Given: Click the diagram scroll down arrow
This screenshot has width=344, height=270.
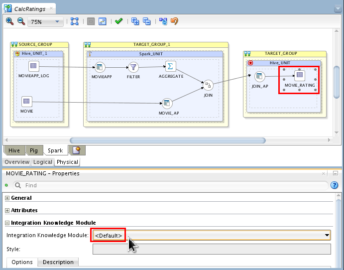Looking at the screenshot, I should pos(337,133).
